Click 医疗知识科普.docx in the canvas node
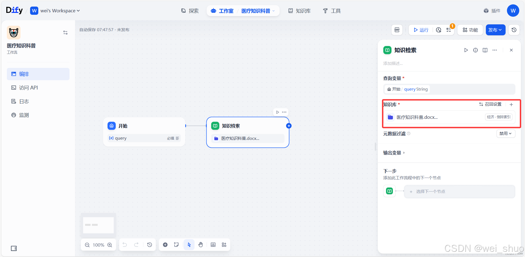Image resolution: width=525 pixels, height=257 pixels. (248, 138)
